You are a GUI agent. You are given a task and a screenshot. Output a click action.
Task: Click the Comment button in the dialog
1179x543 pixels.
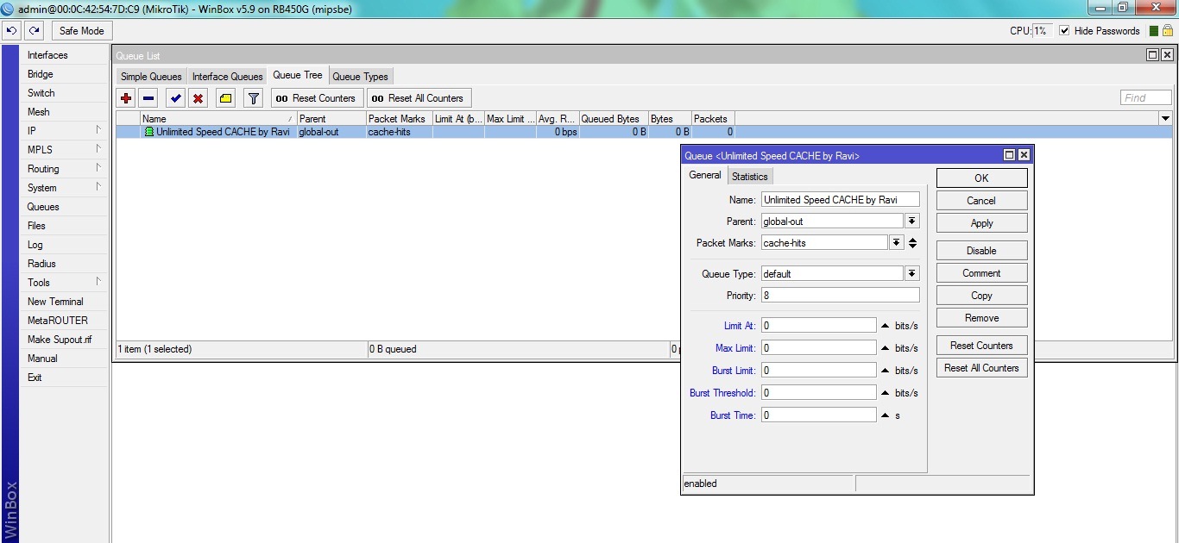[x=981, y=273]
